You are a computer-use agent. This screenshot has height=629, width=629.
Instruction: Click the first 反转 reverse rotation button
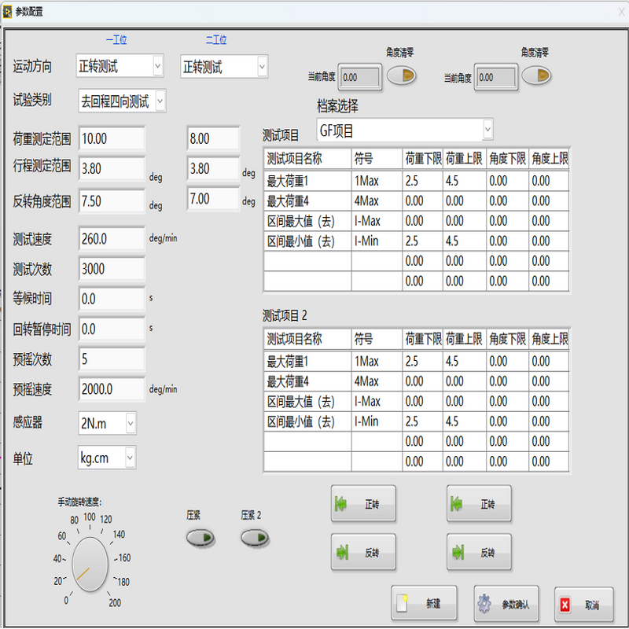362,553
